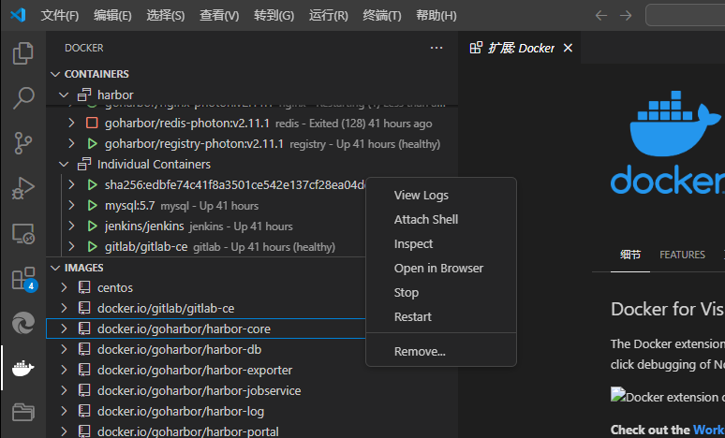This screenshot has width=725, height=438.
Task: Expand the registry-photon container row
Action: click(x=71, y=144)
